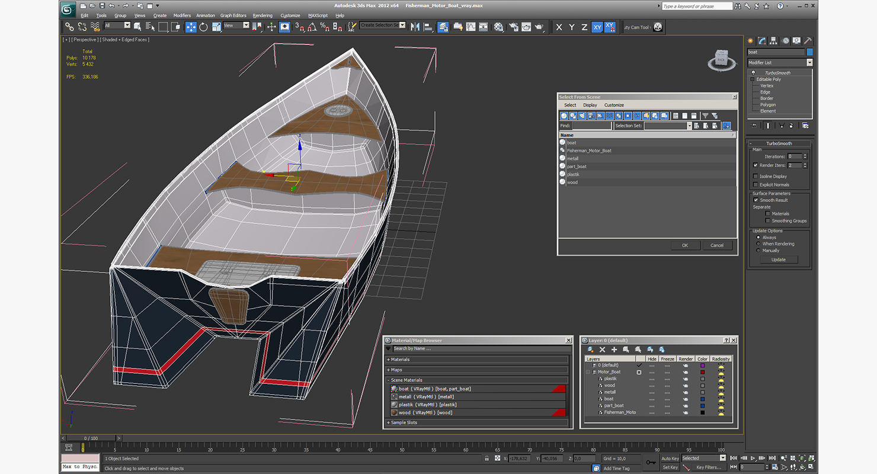Click the Bind to Space Warp icon

95,27
